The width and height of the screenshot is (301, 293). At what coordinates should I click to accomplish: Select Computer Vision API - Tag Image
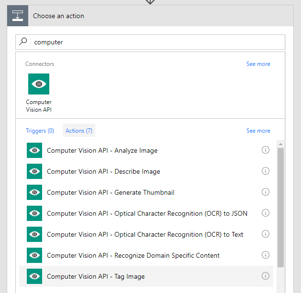(x=146, y=276)
